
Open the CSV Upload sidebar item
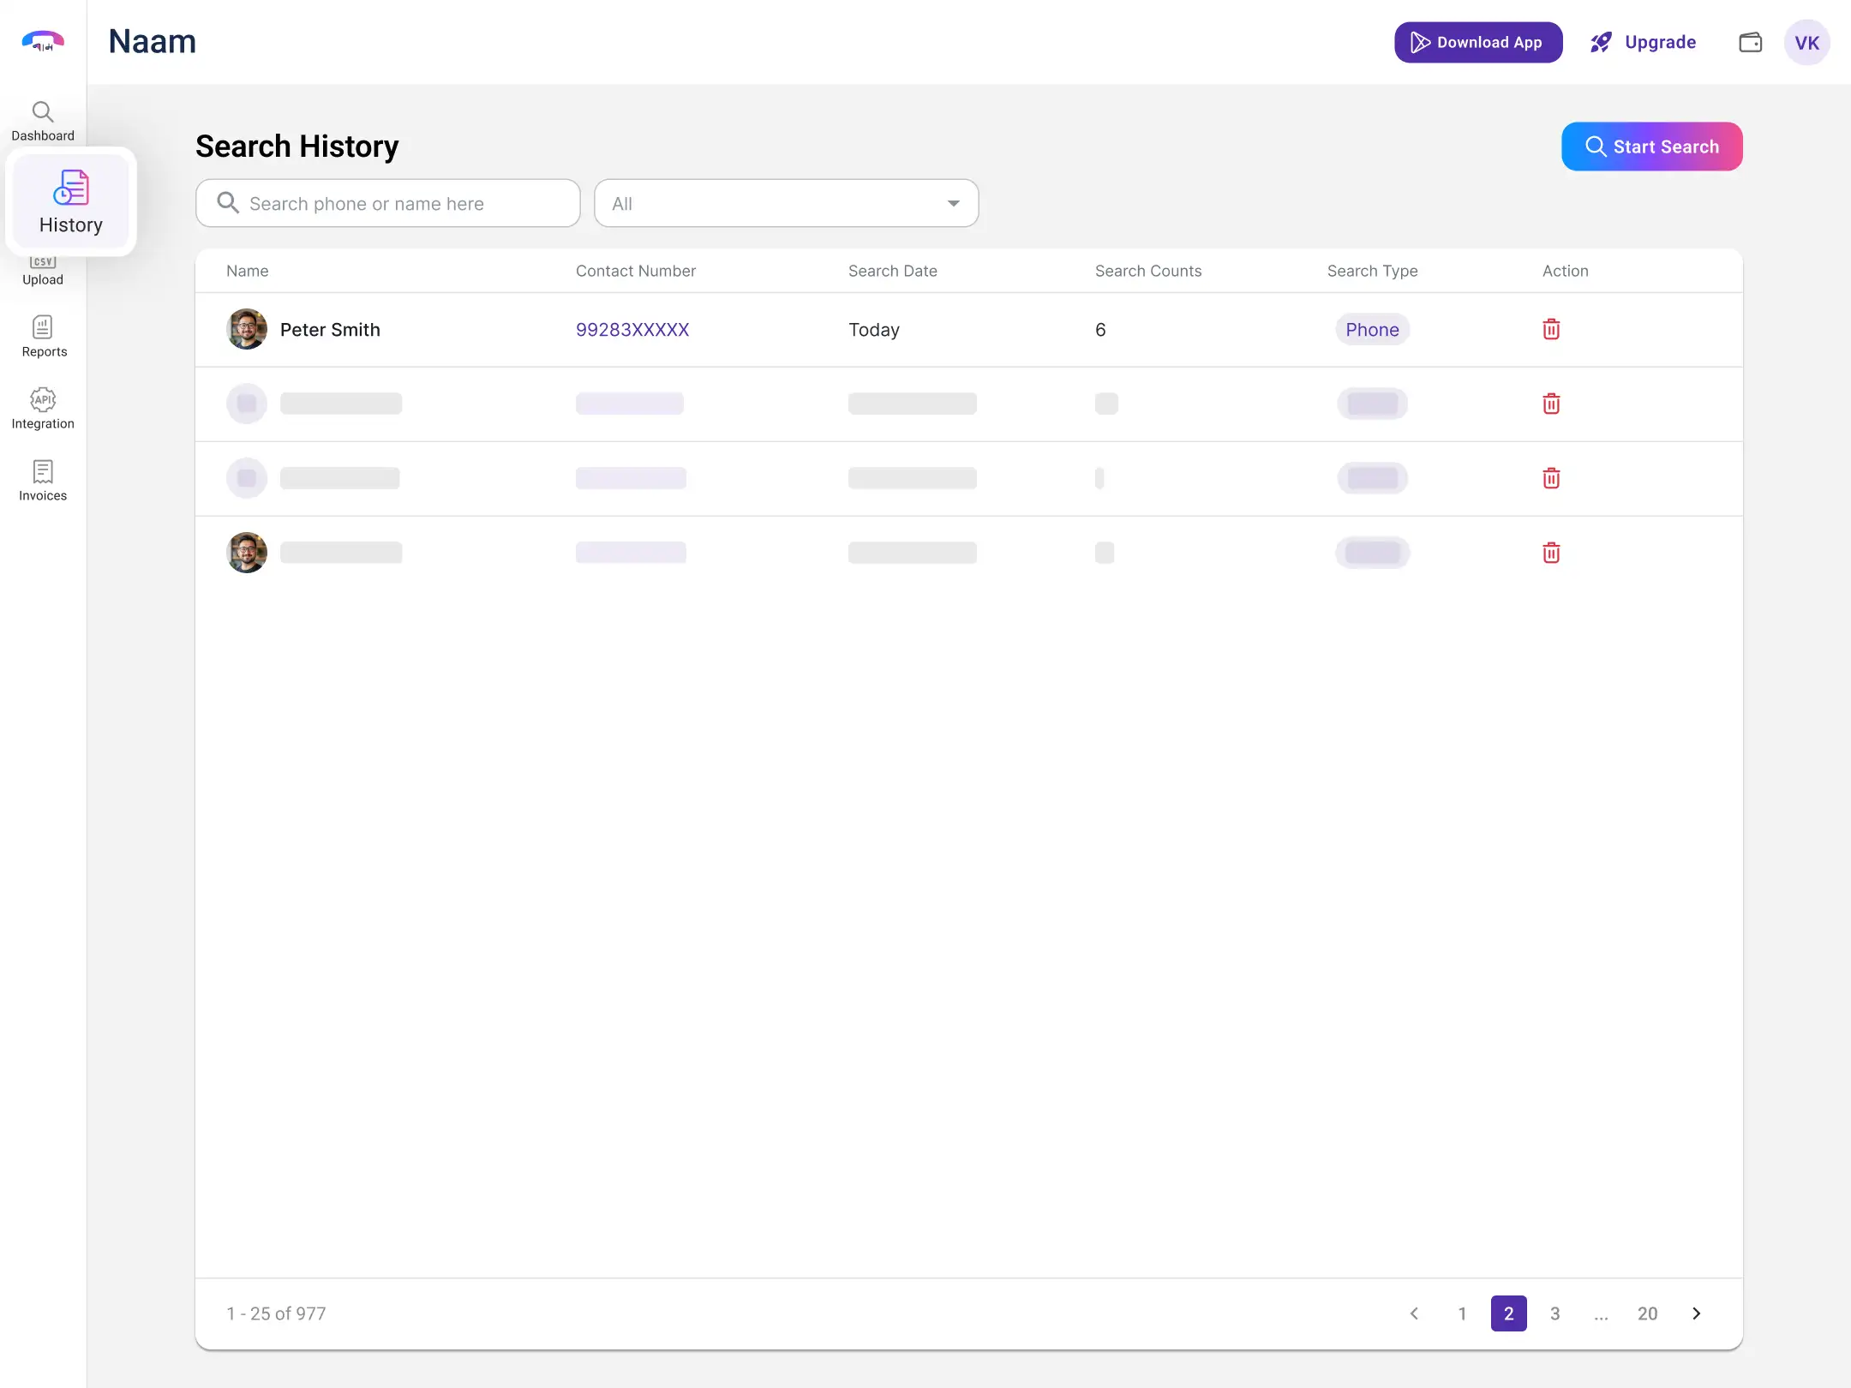(43, 272)
